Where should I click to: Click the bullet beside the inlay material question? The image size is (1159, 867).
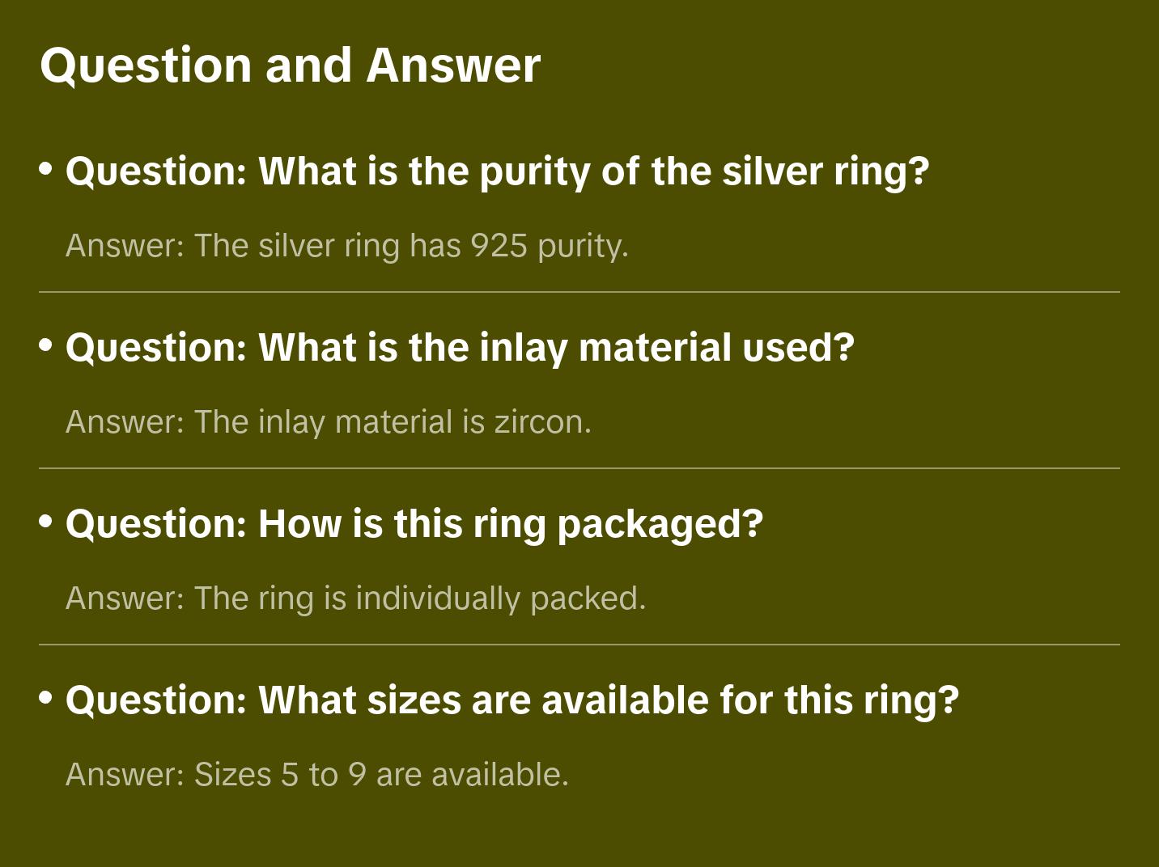tap(46, 345)
